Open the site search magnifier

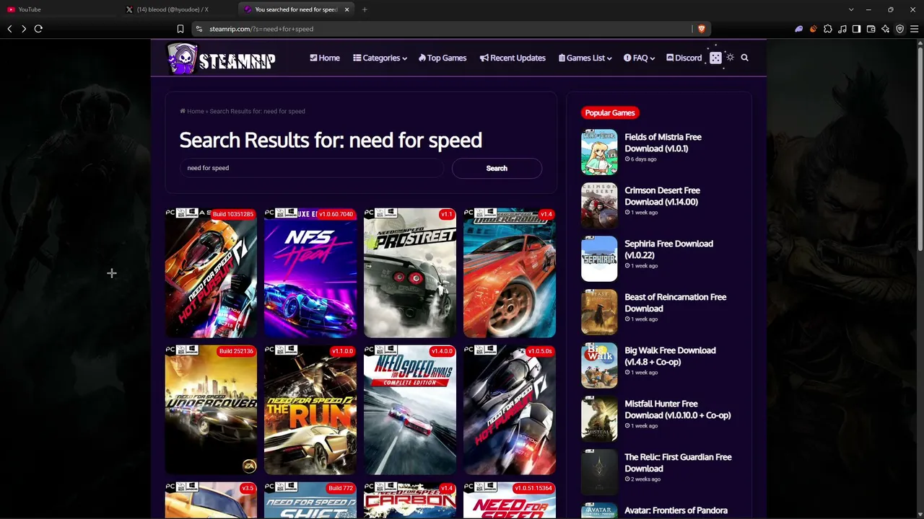point(745,58)
